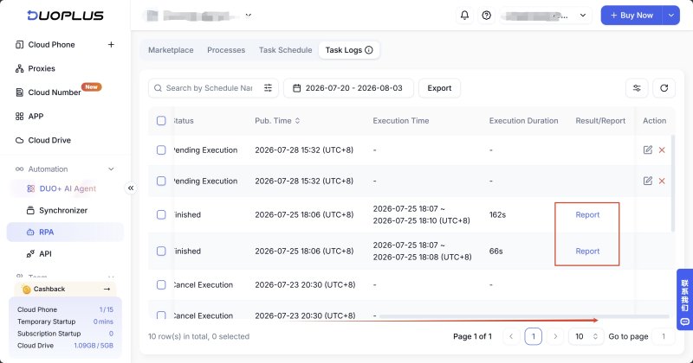Click the DUOPLUS logo

coord(65,16)
